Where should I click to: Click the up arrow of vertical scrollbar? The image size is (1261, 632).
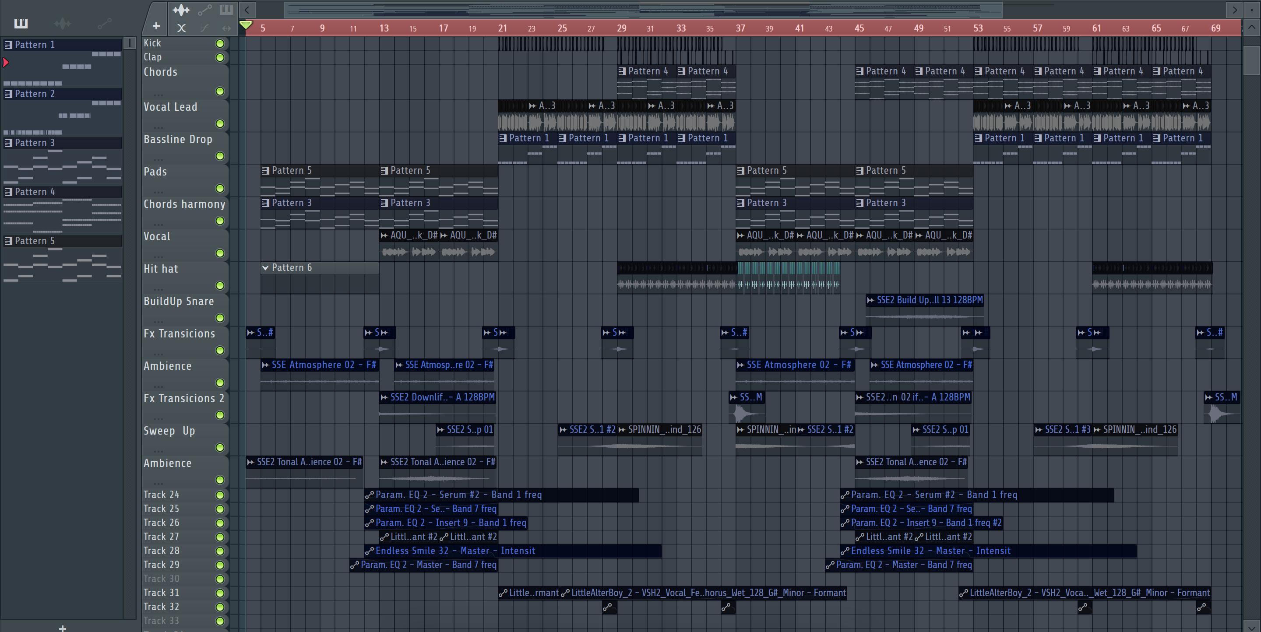coord(1252,28)
